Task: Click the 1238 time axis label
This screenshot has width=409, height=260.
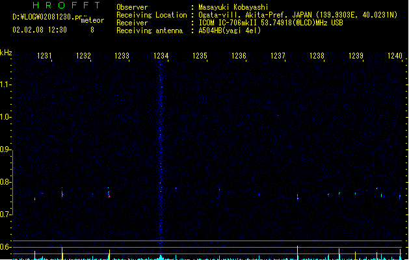Action: pos(317,56)
